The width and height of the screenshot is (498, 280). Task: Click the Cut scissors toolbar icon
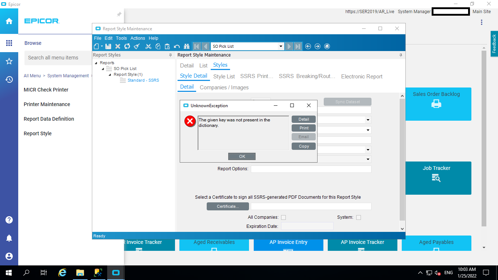coord(148,46)
